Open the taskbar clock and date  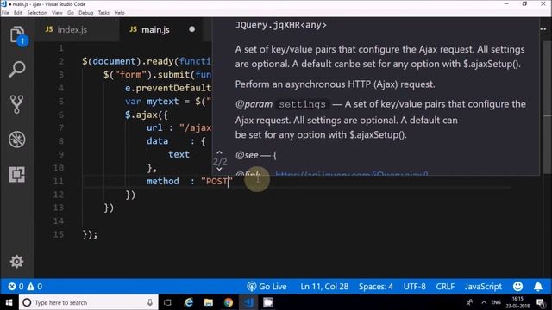517,302
